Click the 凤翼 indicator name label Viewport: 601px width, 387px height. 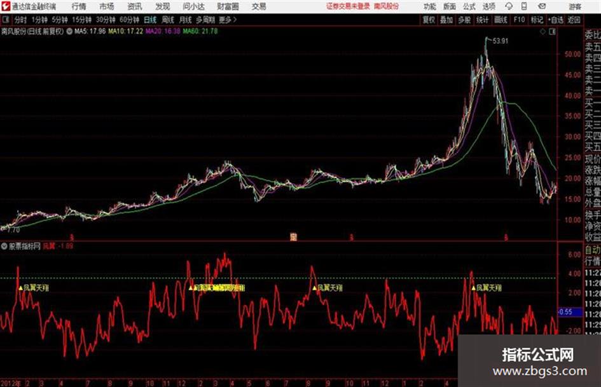[49, 246]
